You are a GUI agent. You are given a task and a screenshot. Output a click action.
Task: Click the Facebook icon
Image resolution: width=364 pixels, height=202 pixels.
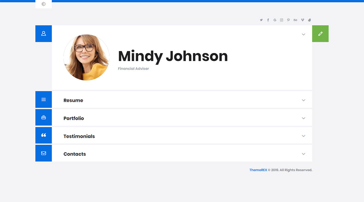[x=268, y=20]
